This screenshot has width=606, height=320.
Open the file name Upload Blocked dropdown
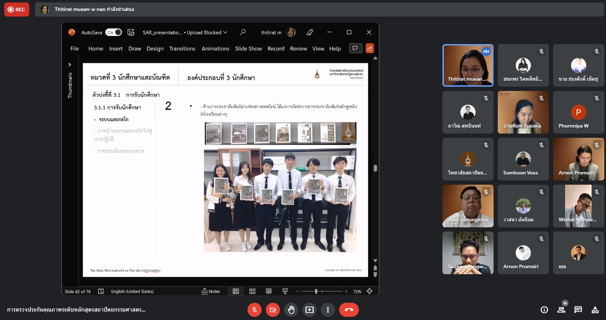click(x=225, y=32)
